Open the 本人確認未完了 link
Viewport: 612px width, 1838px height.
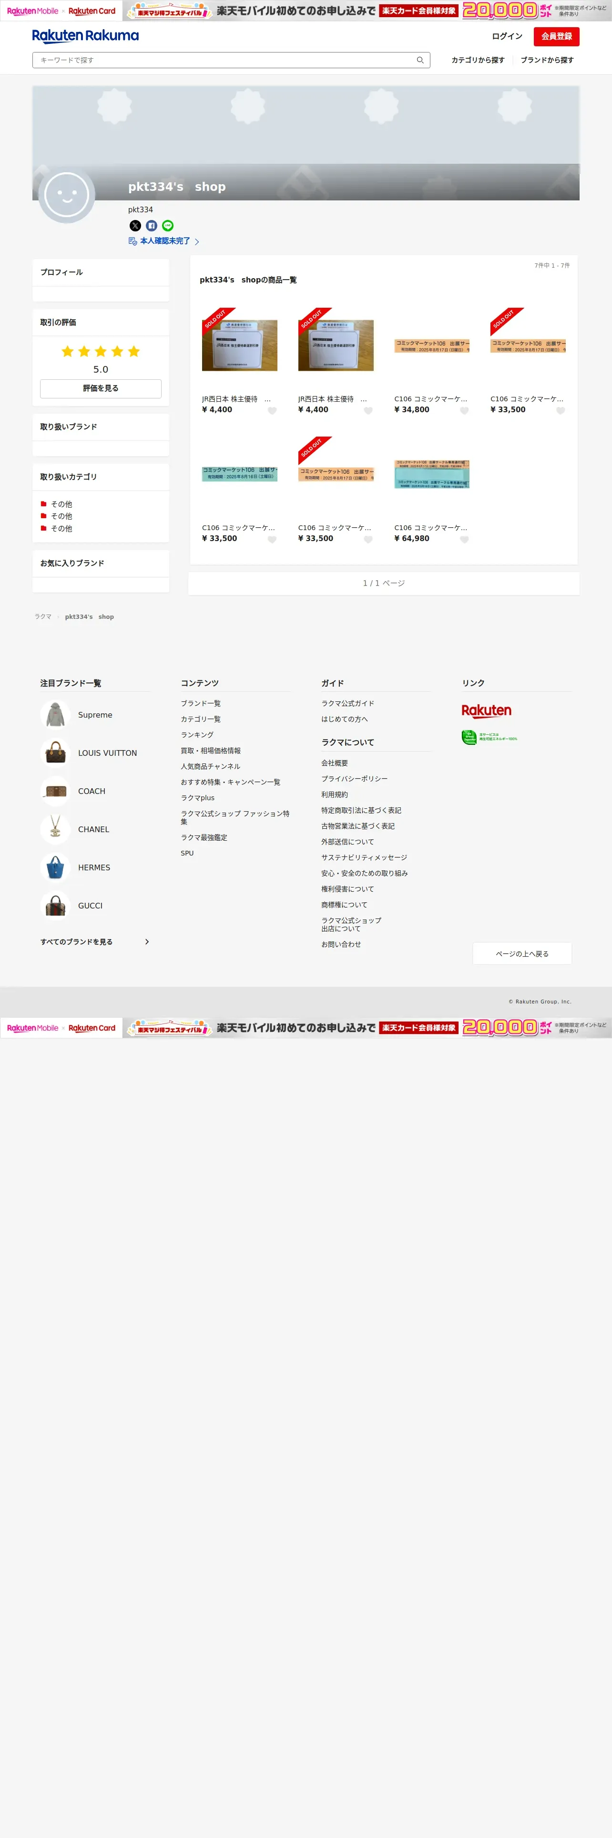164,241
